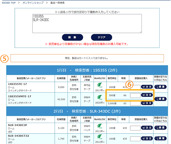The width and height of the screenshot is (171, 144).
Task: Go to オンラインショップ breadcrumb
Action: tap(33, 3)
